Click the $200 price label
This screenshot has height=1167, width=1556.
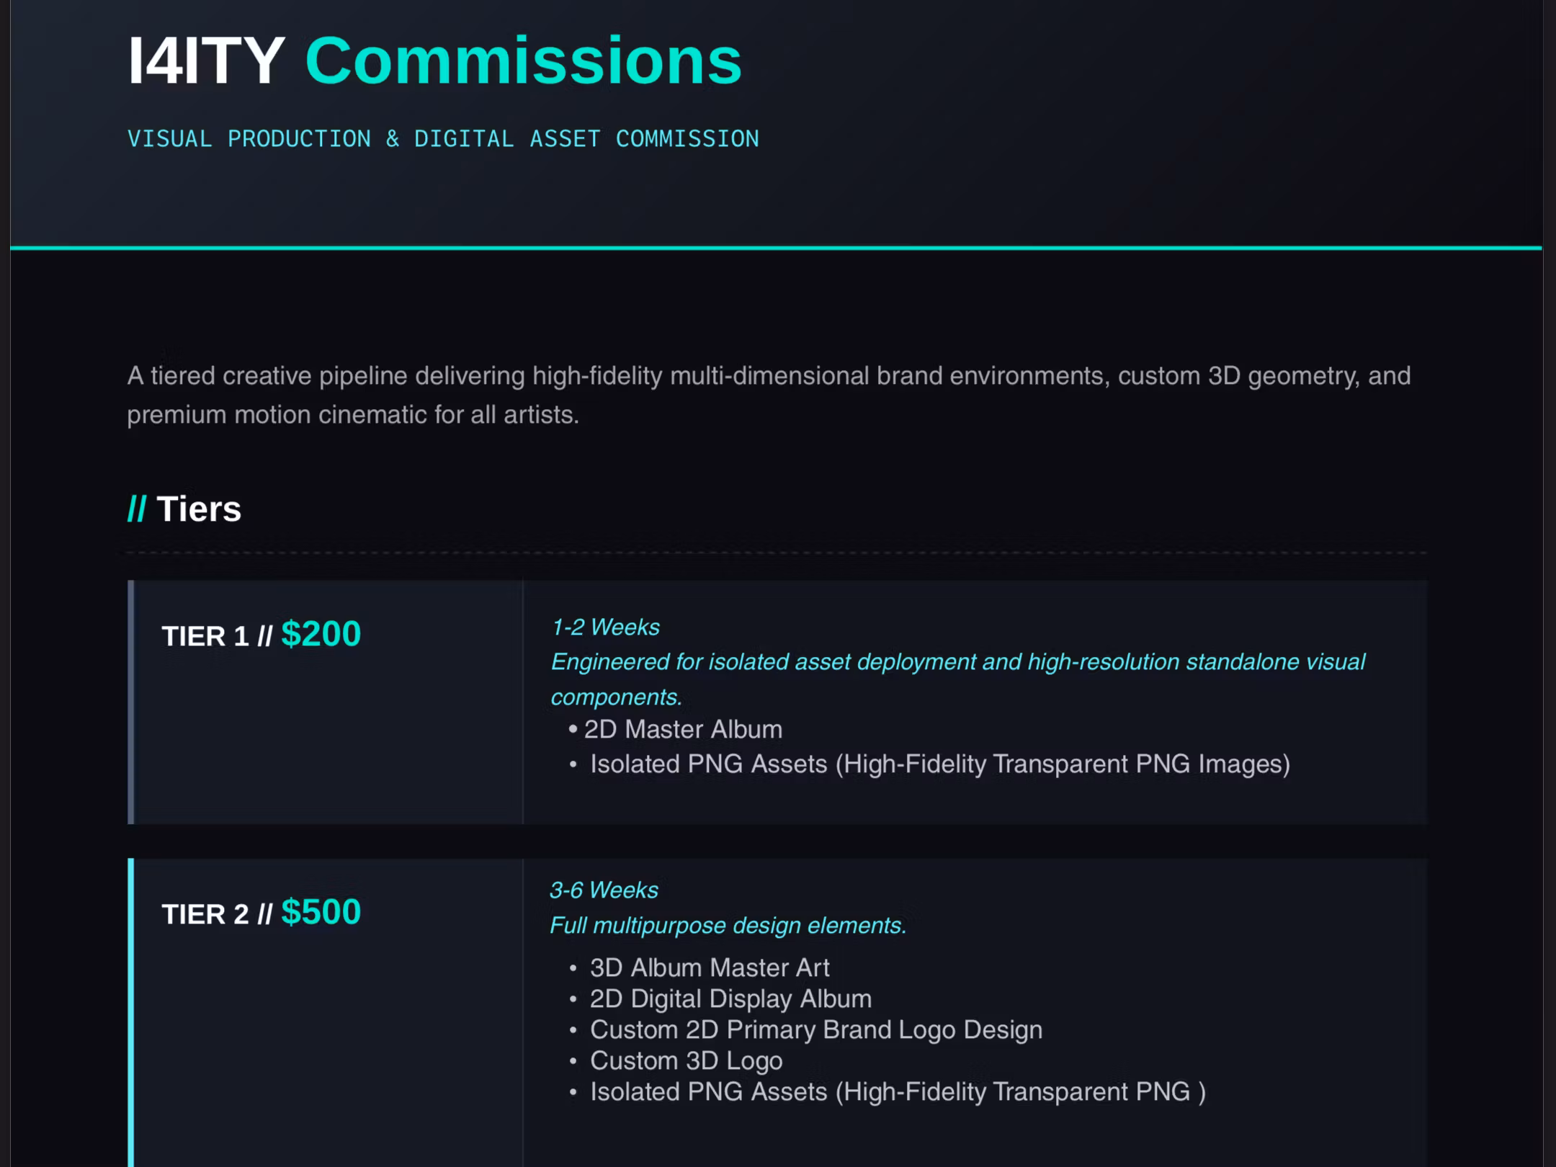pos(321,634)
